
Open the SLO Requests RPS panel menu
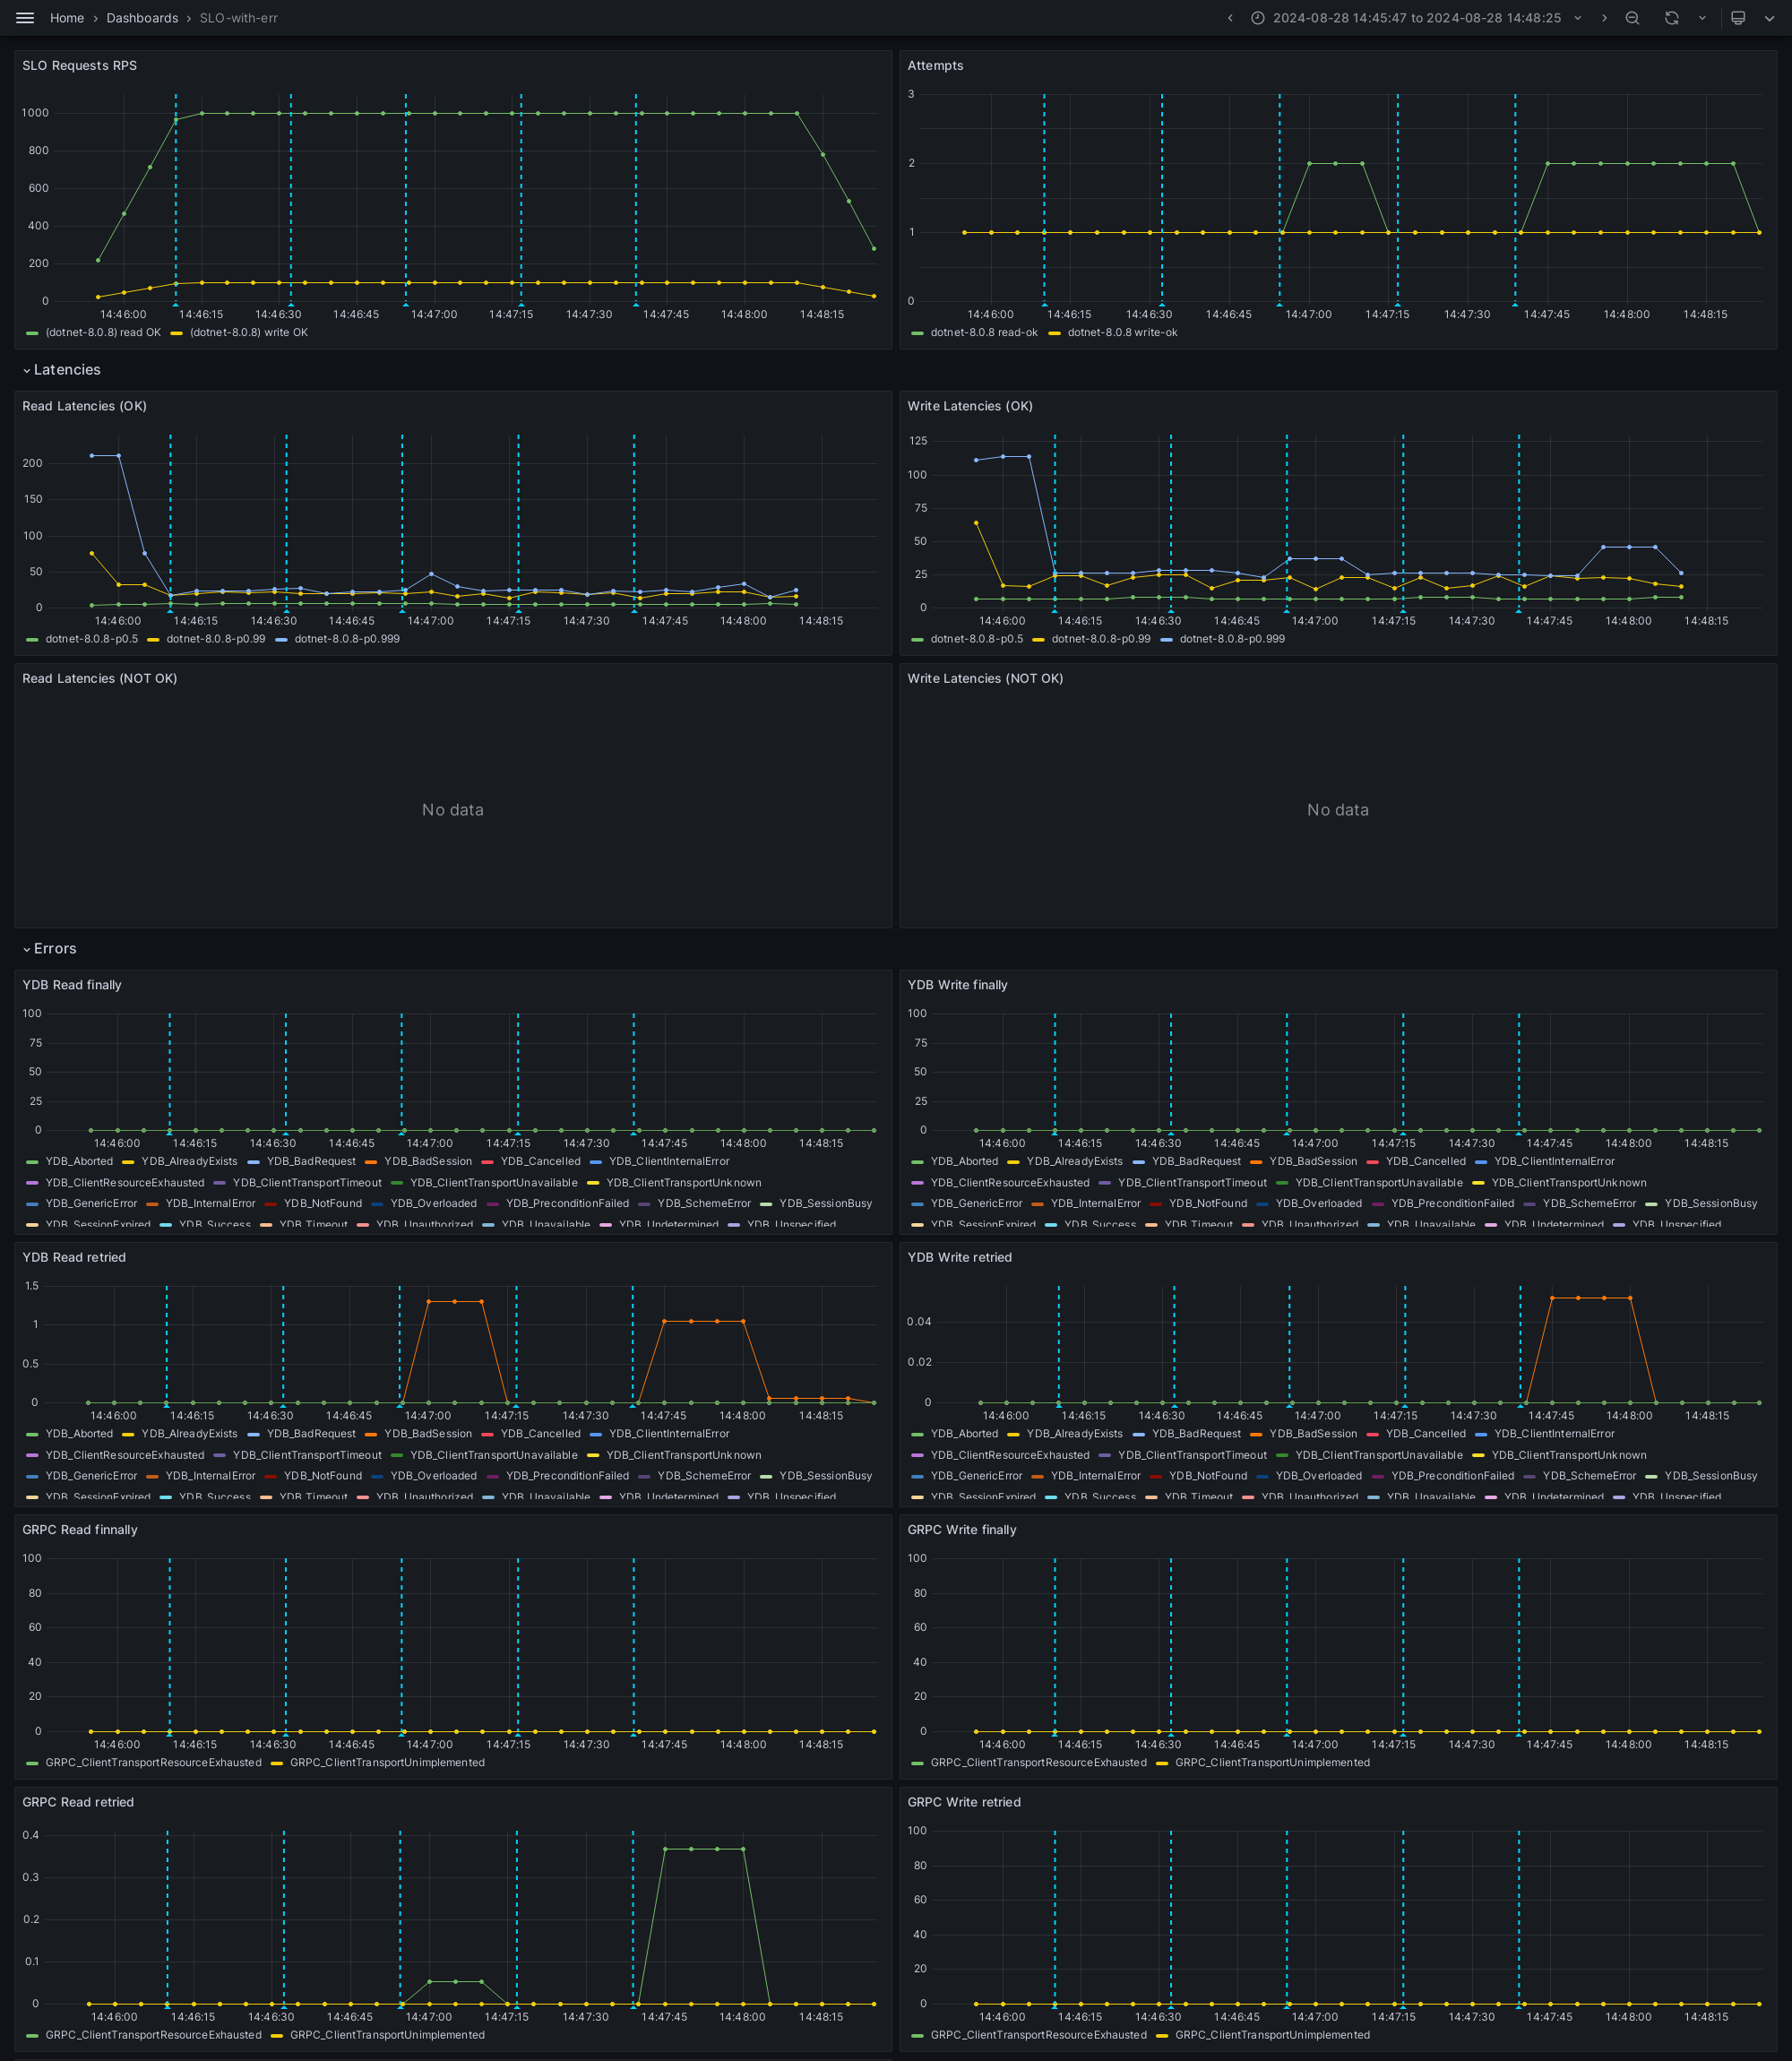pyautogui.click(x=80, y=66)
